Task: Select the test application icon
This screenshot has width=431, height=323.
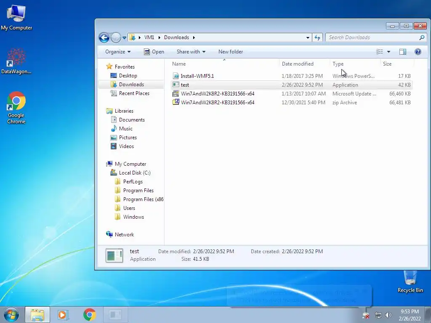Action: (176, 85)
